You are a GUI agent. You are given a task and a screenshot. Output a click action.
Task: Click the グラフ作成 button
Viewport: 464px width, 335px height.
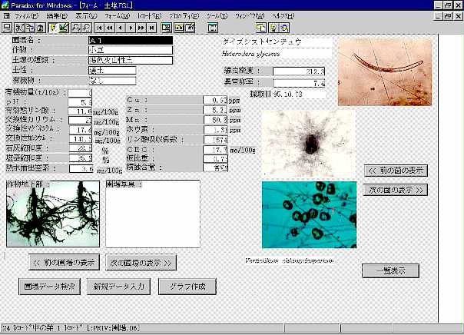187,287
